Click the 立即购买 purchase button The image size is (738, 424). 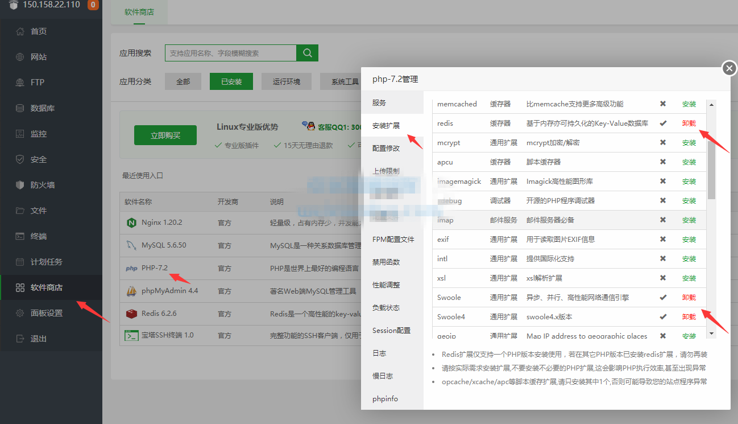coord(165,135)
